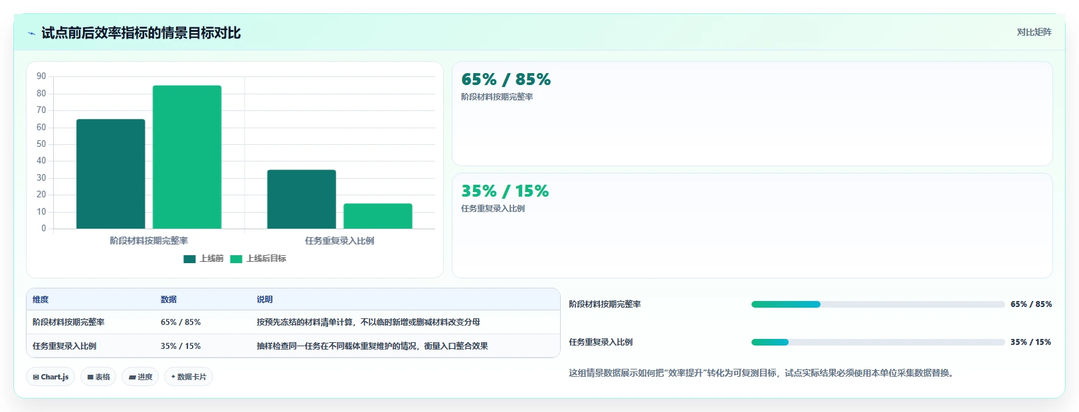This screenshot has width=1079, height=412.
Task: Click 阶段材料按期完整率 chart axis label
Action: pyautogui.click(x=149, y=241)
